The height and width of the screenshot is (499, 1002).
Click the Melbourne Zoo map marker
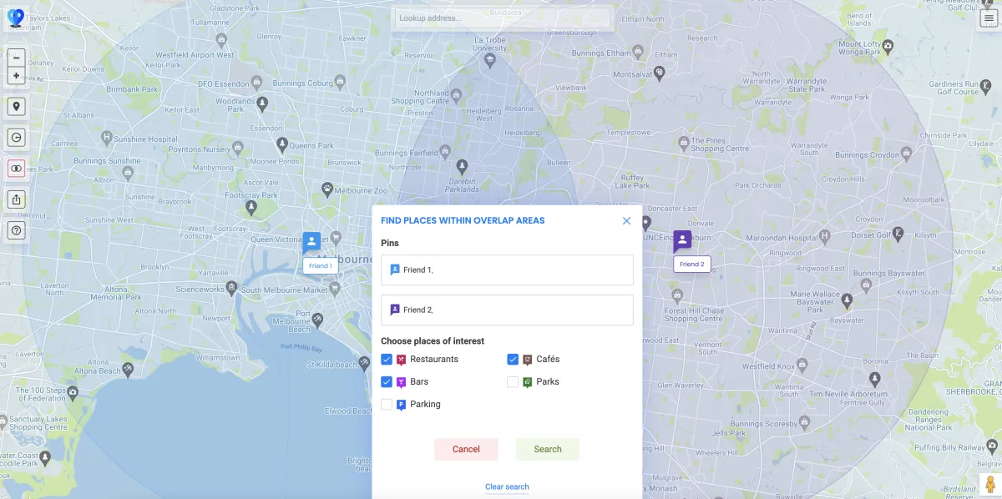point(327,189)
